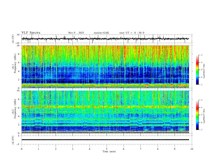The height and width of the screenshot is (167, 216).
Task: Click the "-3" label on ch.1 colorbar
Action: (x=201, y=55)
